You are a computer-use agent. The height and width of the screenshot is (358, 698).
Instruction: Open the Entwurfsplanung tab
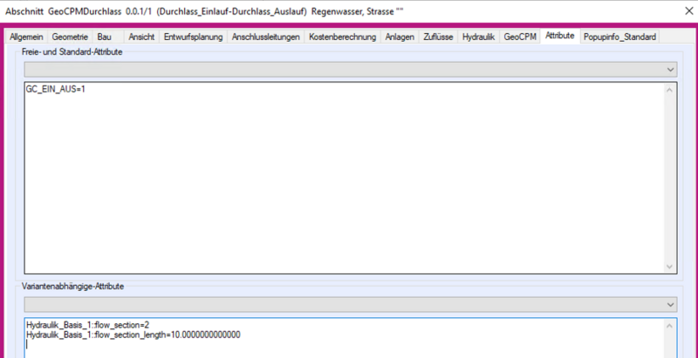[x=194, y=37]
